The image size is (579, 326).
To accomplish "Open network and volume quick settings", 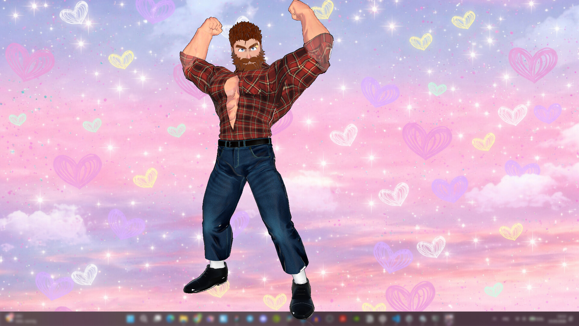I will pos(520,319).
